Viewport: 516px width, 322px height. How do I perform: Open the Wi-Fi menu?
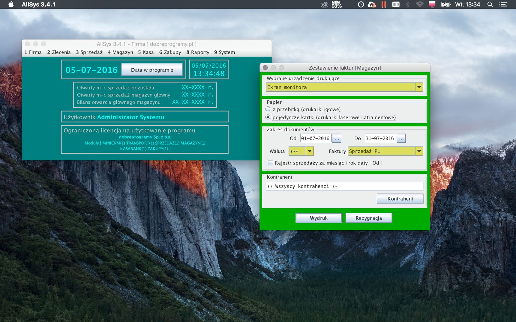420,4
